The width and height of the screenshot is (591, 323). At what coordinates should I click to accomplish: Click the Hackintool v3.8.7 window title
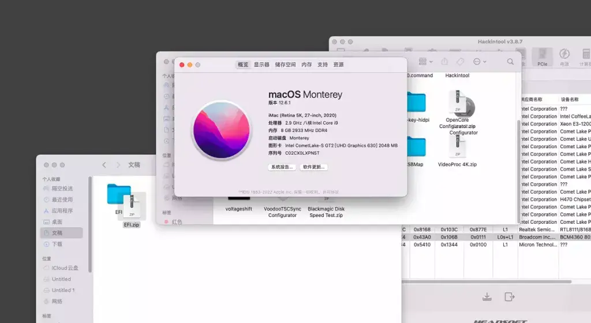click(500, 42)
